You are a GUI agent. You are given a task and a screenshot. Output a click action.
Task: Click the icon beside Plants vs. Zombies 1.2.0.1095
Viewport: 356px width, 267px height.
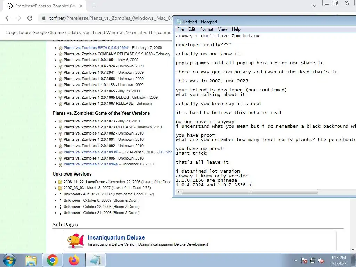point(60,159)
